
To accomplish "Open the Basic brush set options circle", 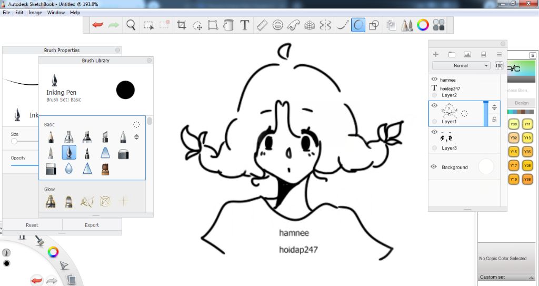I will coord(136,125).
